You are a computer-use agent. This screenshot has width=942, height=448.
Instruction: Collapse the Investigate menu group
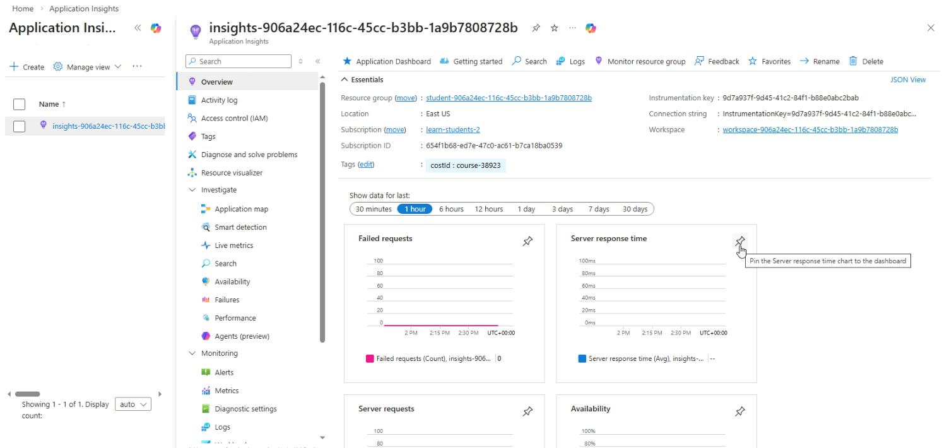[192, 190]
